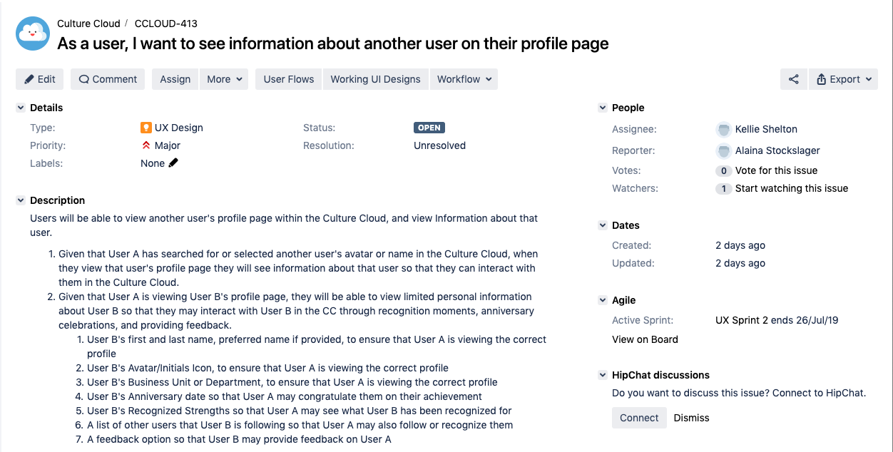This screenshot has width=893, height=452.
Task: Click the line about User B's Avatar/Initials Icon
Action: pyautogui.click(x=267, y=368)
